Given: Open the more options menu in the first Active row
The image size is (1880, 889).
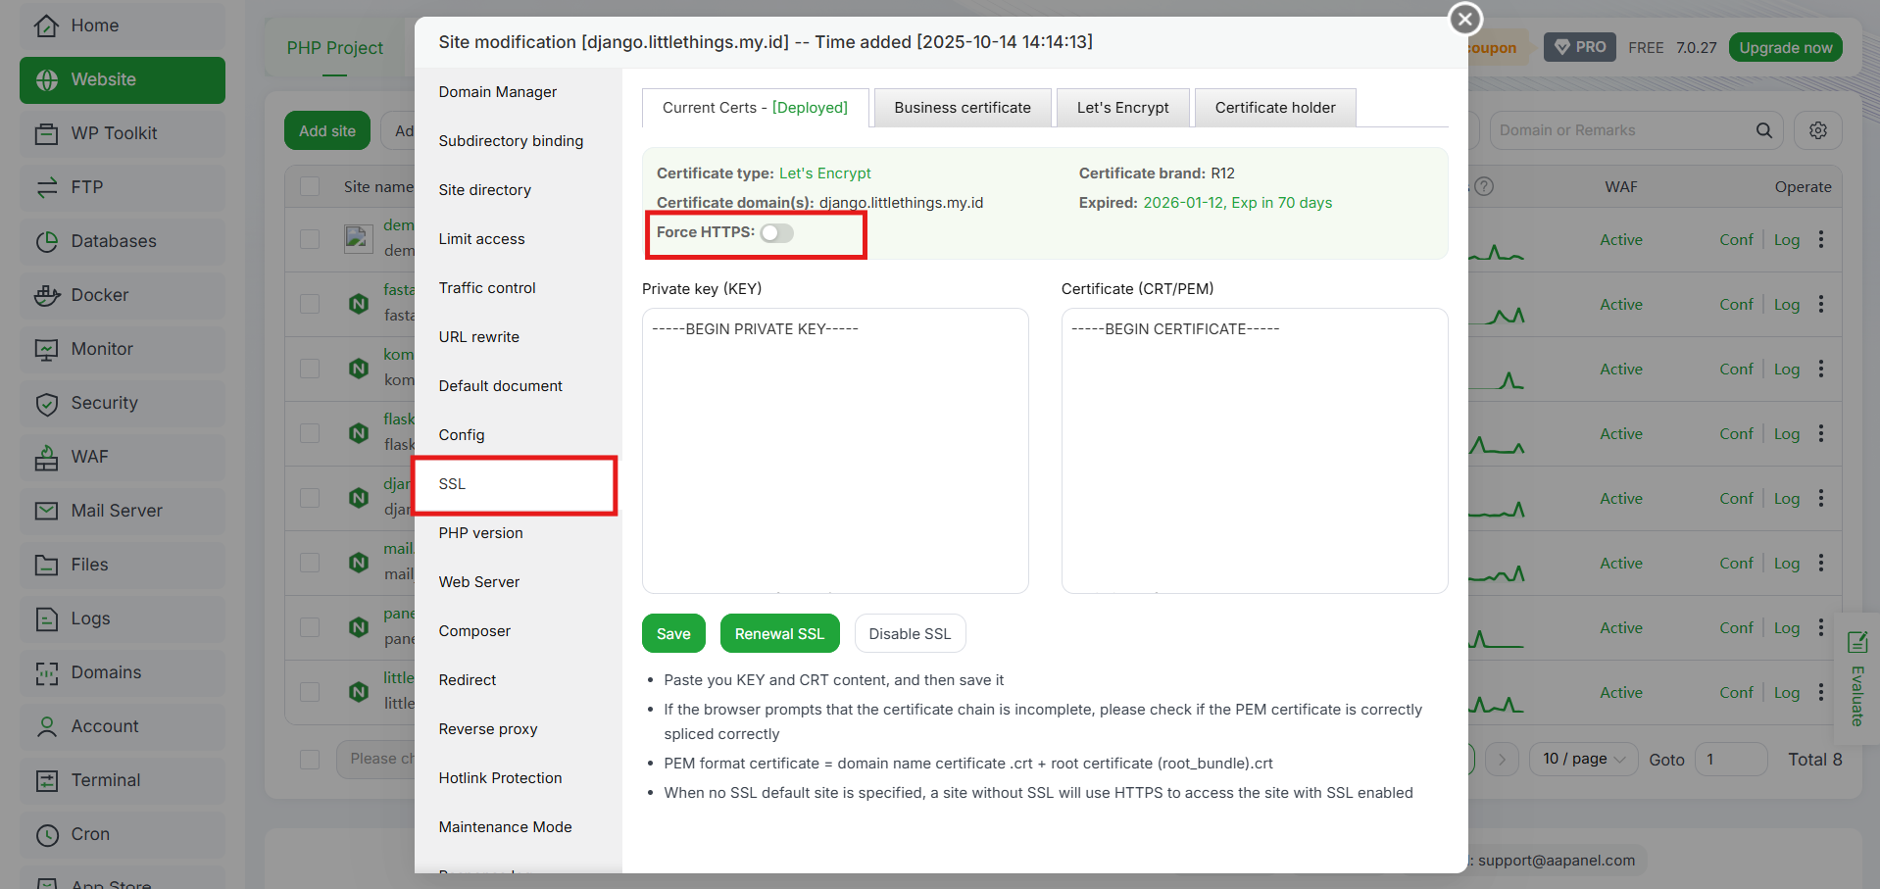Looking at the screenshot, I should (1821, 239).
